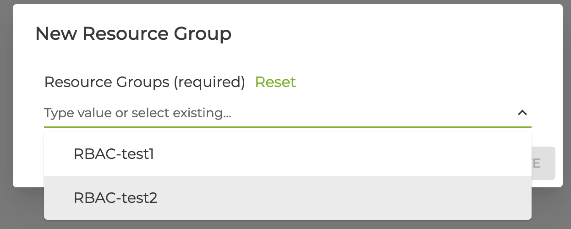The width and height of the screenshot is (571, 229).
Task: Focus the "Type value or select existing" field
Action: (x=275, y=113)
